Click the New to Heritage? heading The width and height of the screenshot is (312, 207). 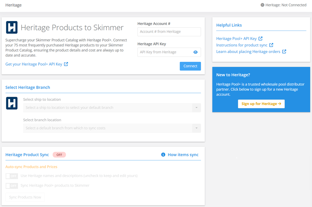click(x=233, y=75)
